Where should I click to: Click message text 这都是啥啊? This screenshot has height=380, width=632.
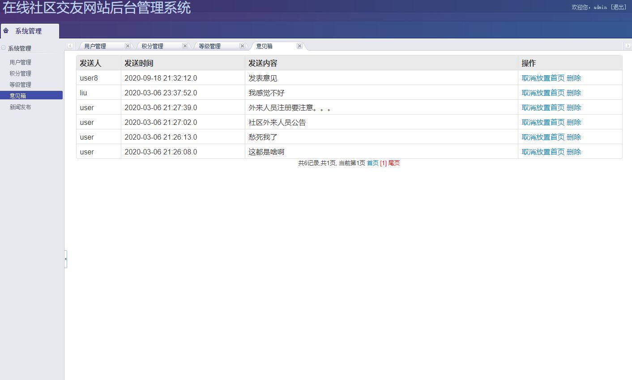(x=266, y=152)
